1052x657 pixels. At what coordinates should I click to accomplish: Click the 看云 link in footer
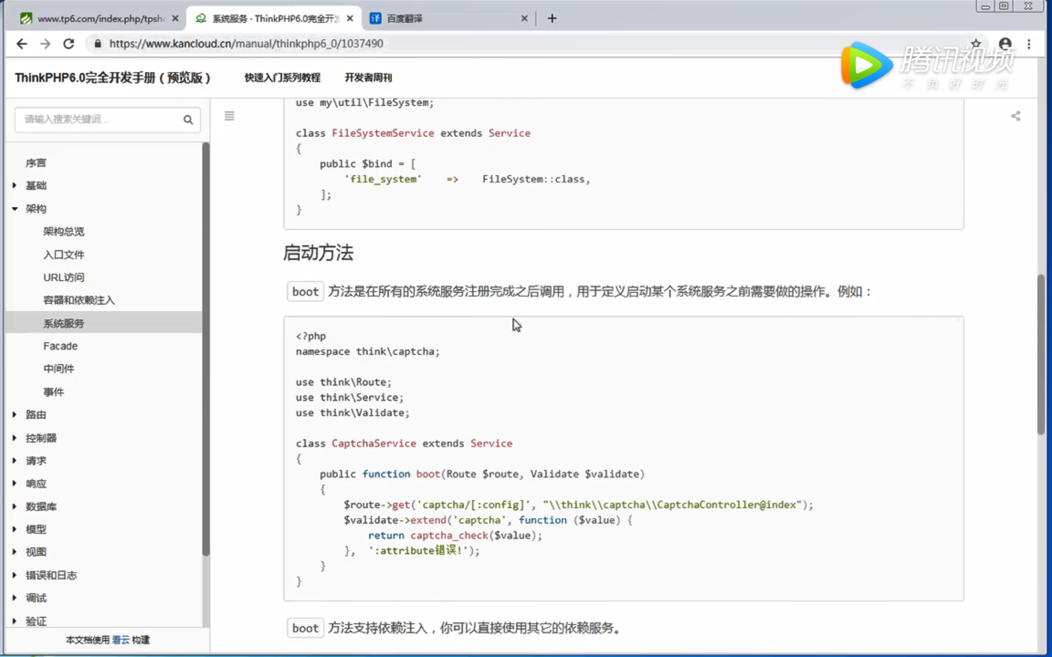(x=121, y=639)
